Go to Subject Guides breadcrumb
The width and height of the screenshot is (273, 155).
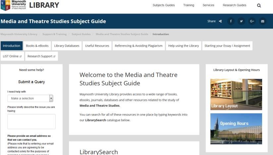tap(81, 34)
